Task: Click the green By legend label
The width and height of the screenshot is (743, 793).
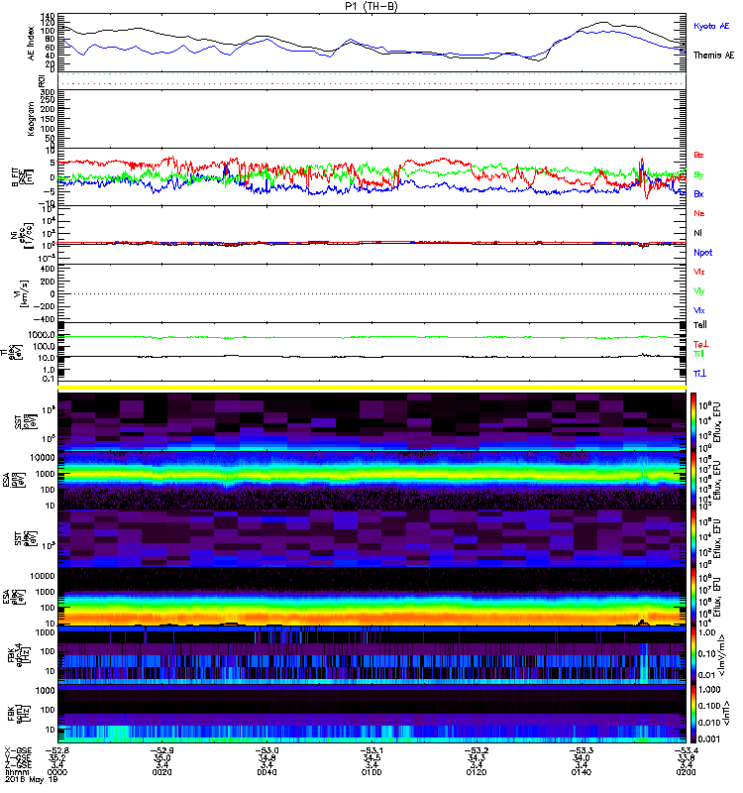Action: 698,174
